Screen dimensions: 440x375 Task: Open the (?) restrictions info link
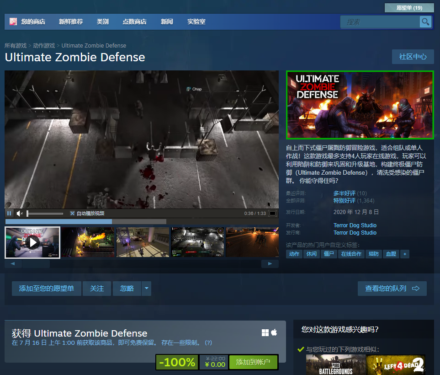tap(208, 343)
